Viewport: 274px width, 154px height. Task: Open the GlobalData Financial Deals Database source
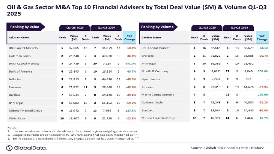click(x=226, y=147)
